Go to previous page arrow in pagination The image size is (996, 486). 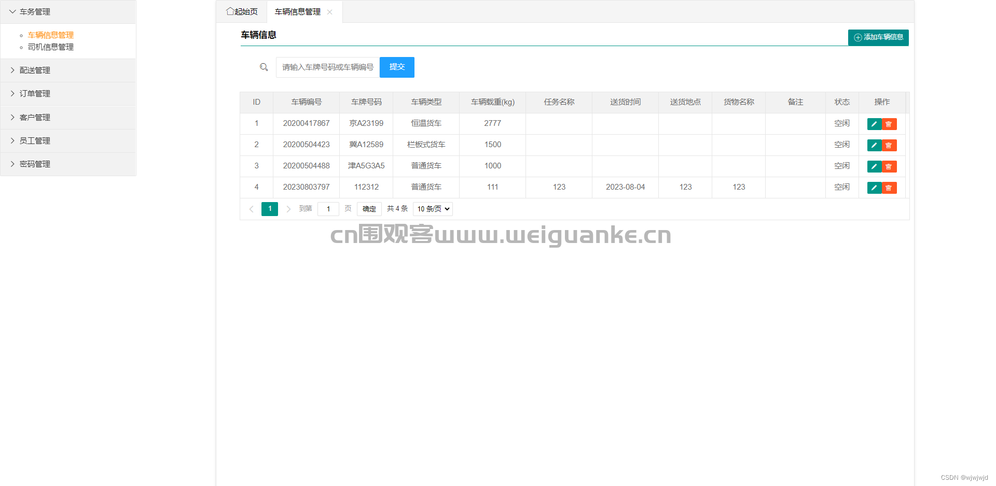pos(251,209)
